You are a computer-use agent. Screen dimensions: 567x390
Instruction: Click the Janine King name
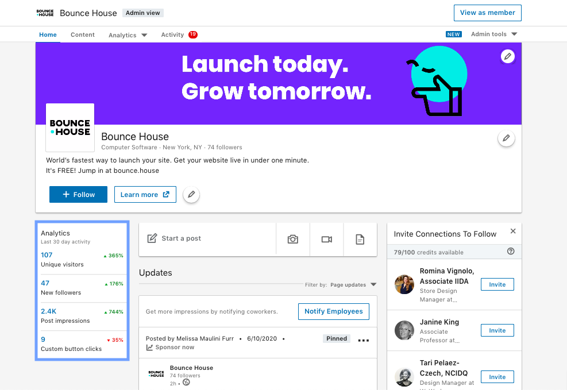439,322
